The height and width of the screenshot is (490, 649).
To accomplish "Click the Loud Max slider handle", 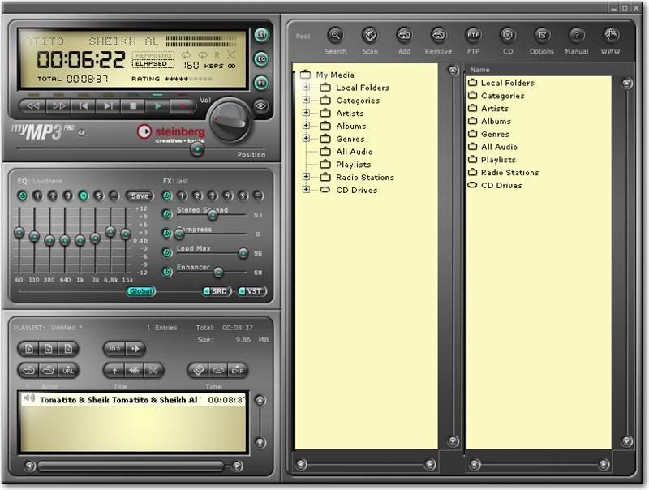I will tap(243, 253).
